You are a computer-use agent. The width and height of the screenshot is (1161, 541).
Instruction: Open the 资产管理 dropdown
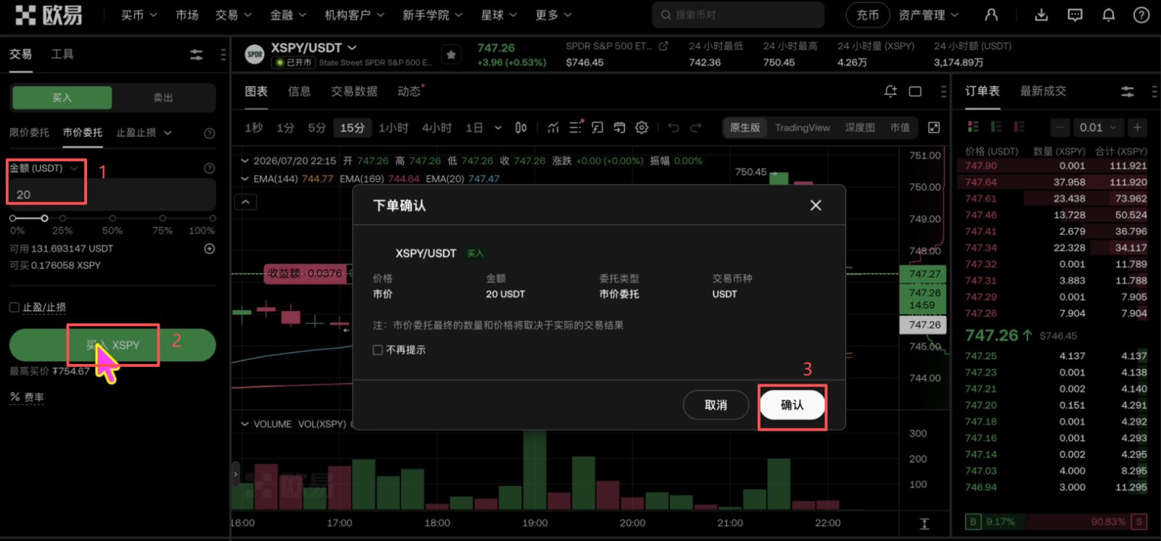[x=928, y=15]
